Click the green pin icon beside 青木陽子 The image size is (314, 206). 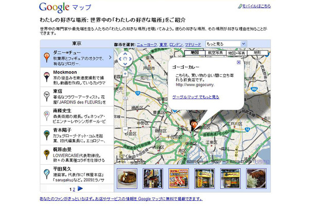click(47, 135)
